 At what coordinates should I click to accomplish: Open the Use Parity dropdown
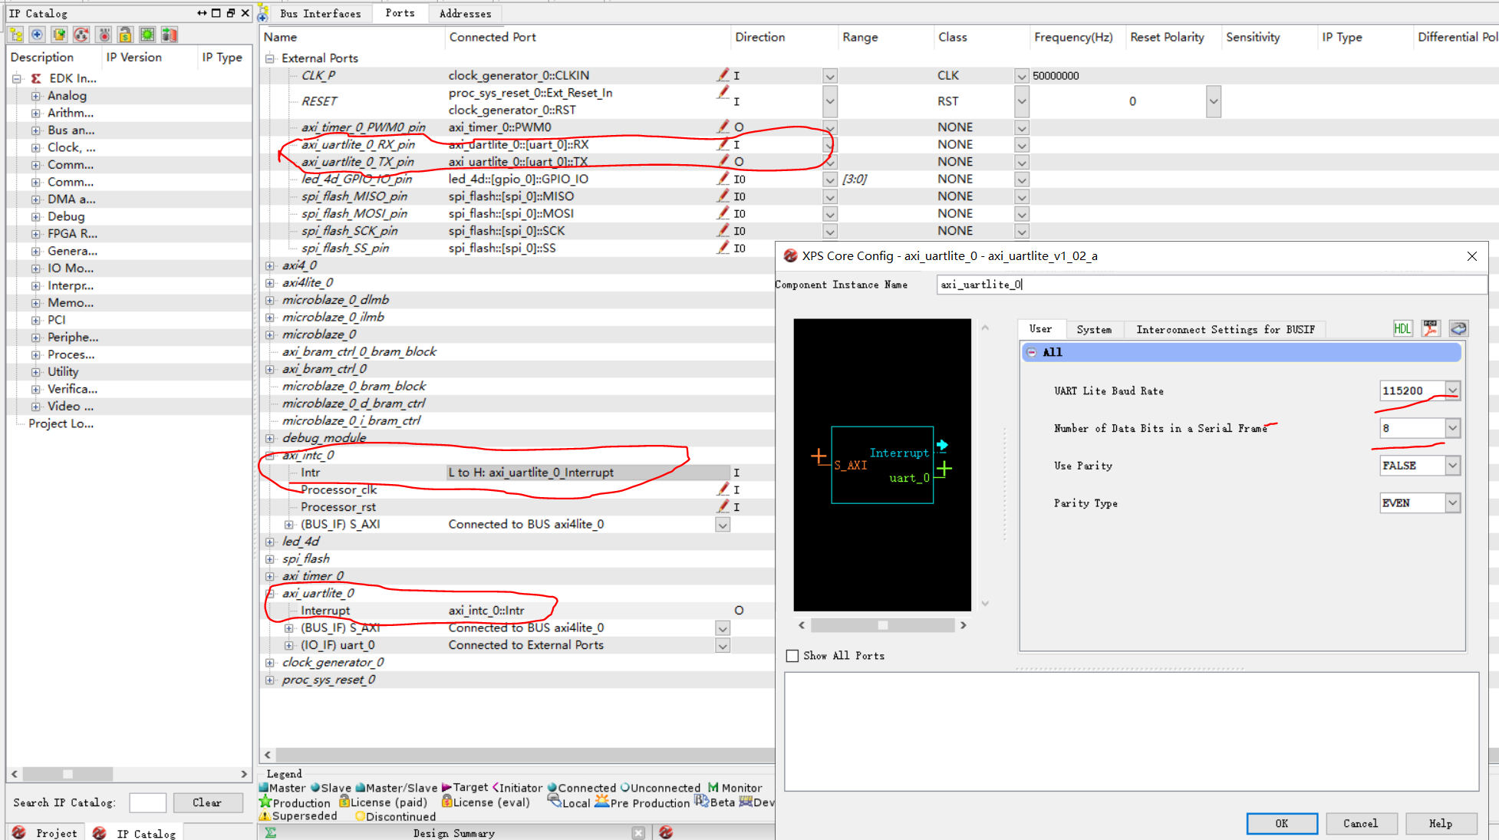click(1452, 466)
